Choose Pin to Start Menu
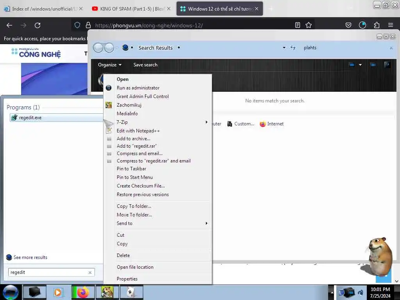 click(158, 177)
